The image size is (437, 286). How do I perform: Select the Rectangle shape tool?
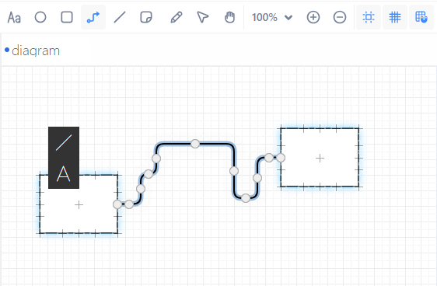67,17
